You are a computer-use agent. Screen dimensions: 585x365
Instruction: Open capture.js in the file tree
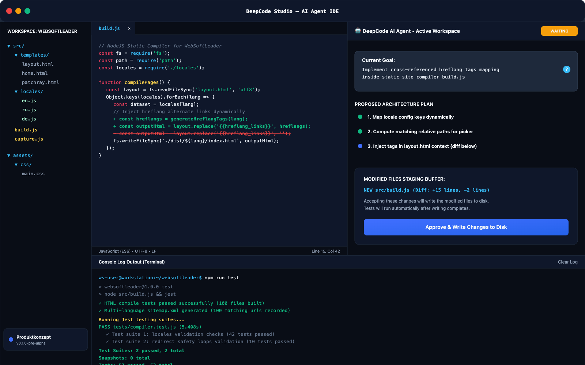pos(29,139)
